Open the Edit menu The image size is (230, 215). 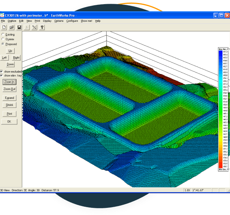point(21,21)
